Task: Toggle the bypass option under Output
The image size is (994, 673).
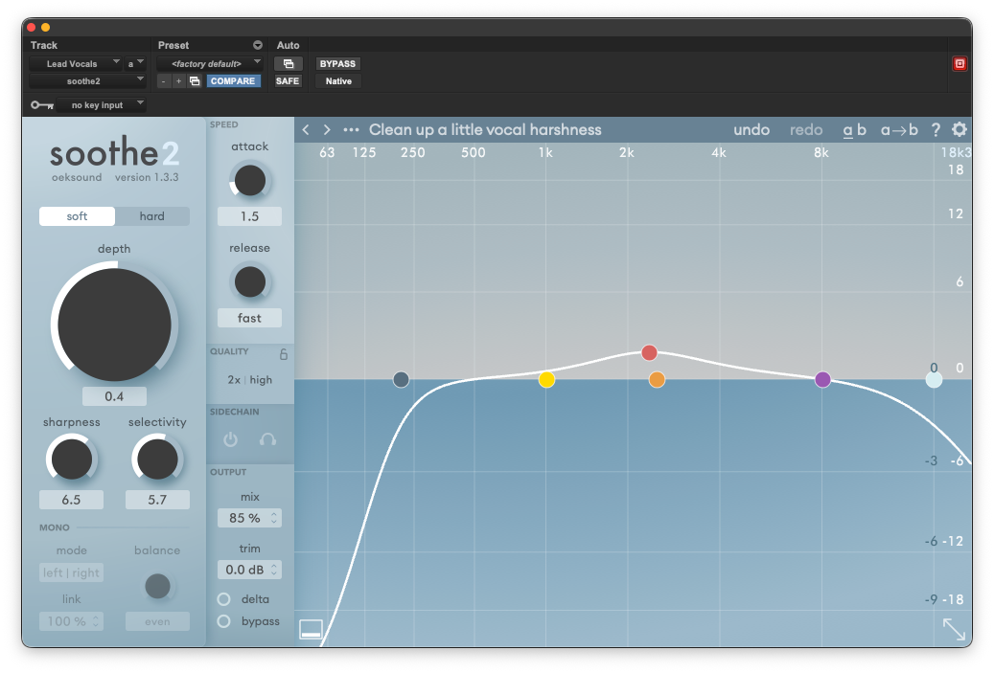Action: coord(221,620)
